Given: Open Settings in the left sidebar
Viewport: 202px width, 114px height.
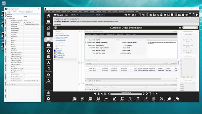Looking at the screenshot, I should [48, 99].
